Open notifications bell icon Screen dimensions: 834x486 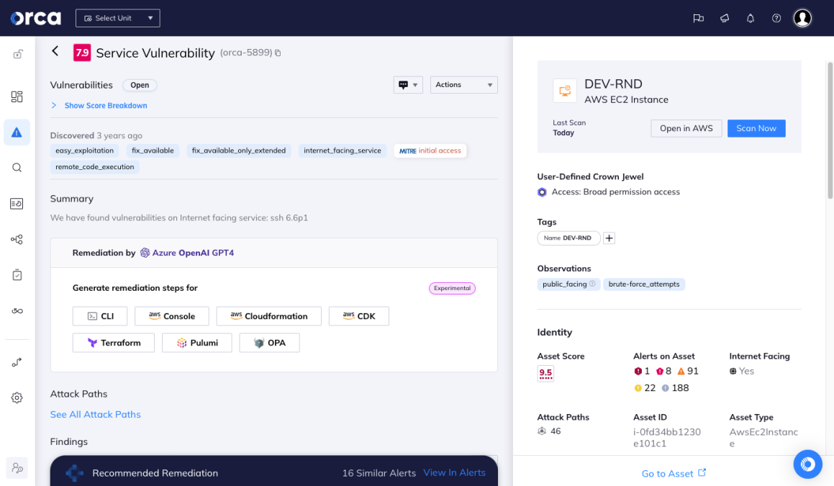(751, 18)
